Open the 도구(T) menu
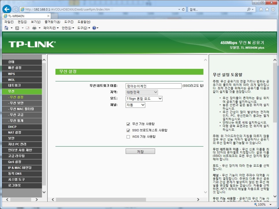Viewport: 279px width, 209px height. pos(69,22)
